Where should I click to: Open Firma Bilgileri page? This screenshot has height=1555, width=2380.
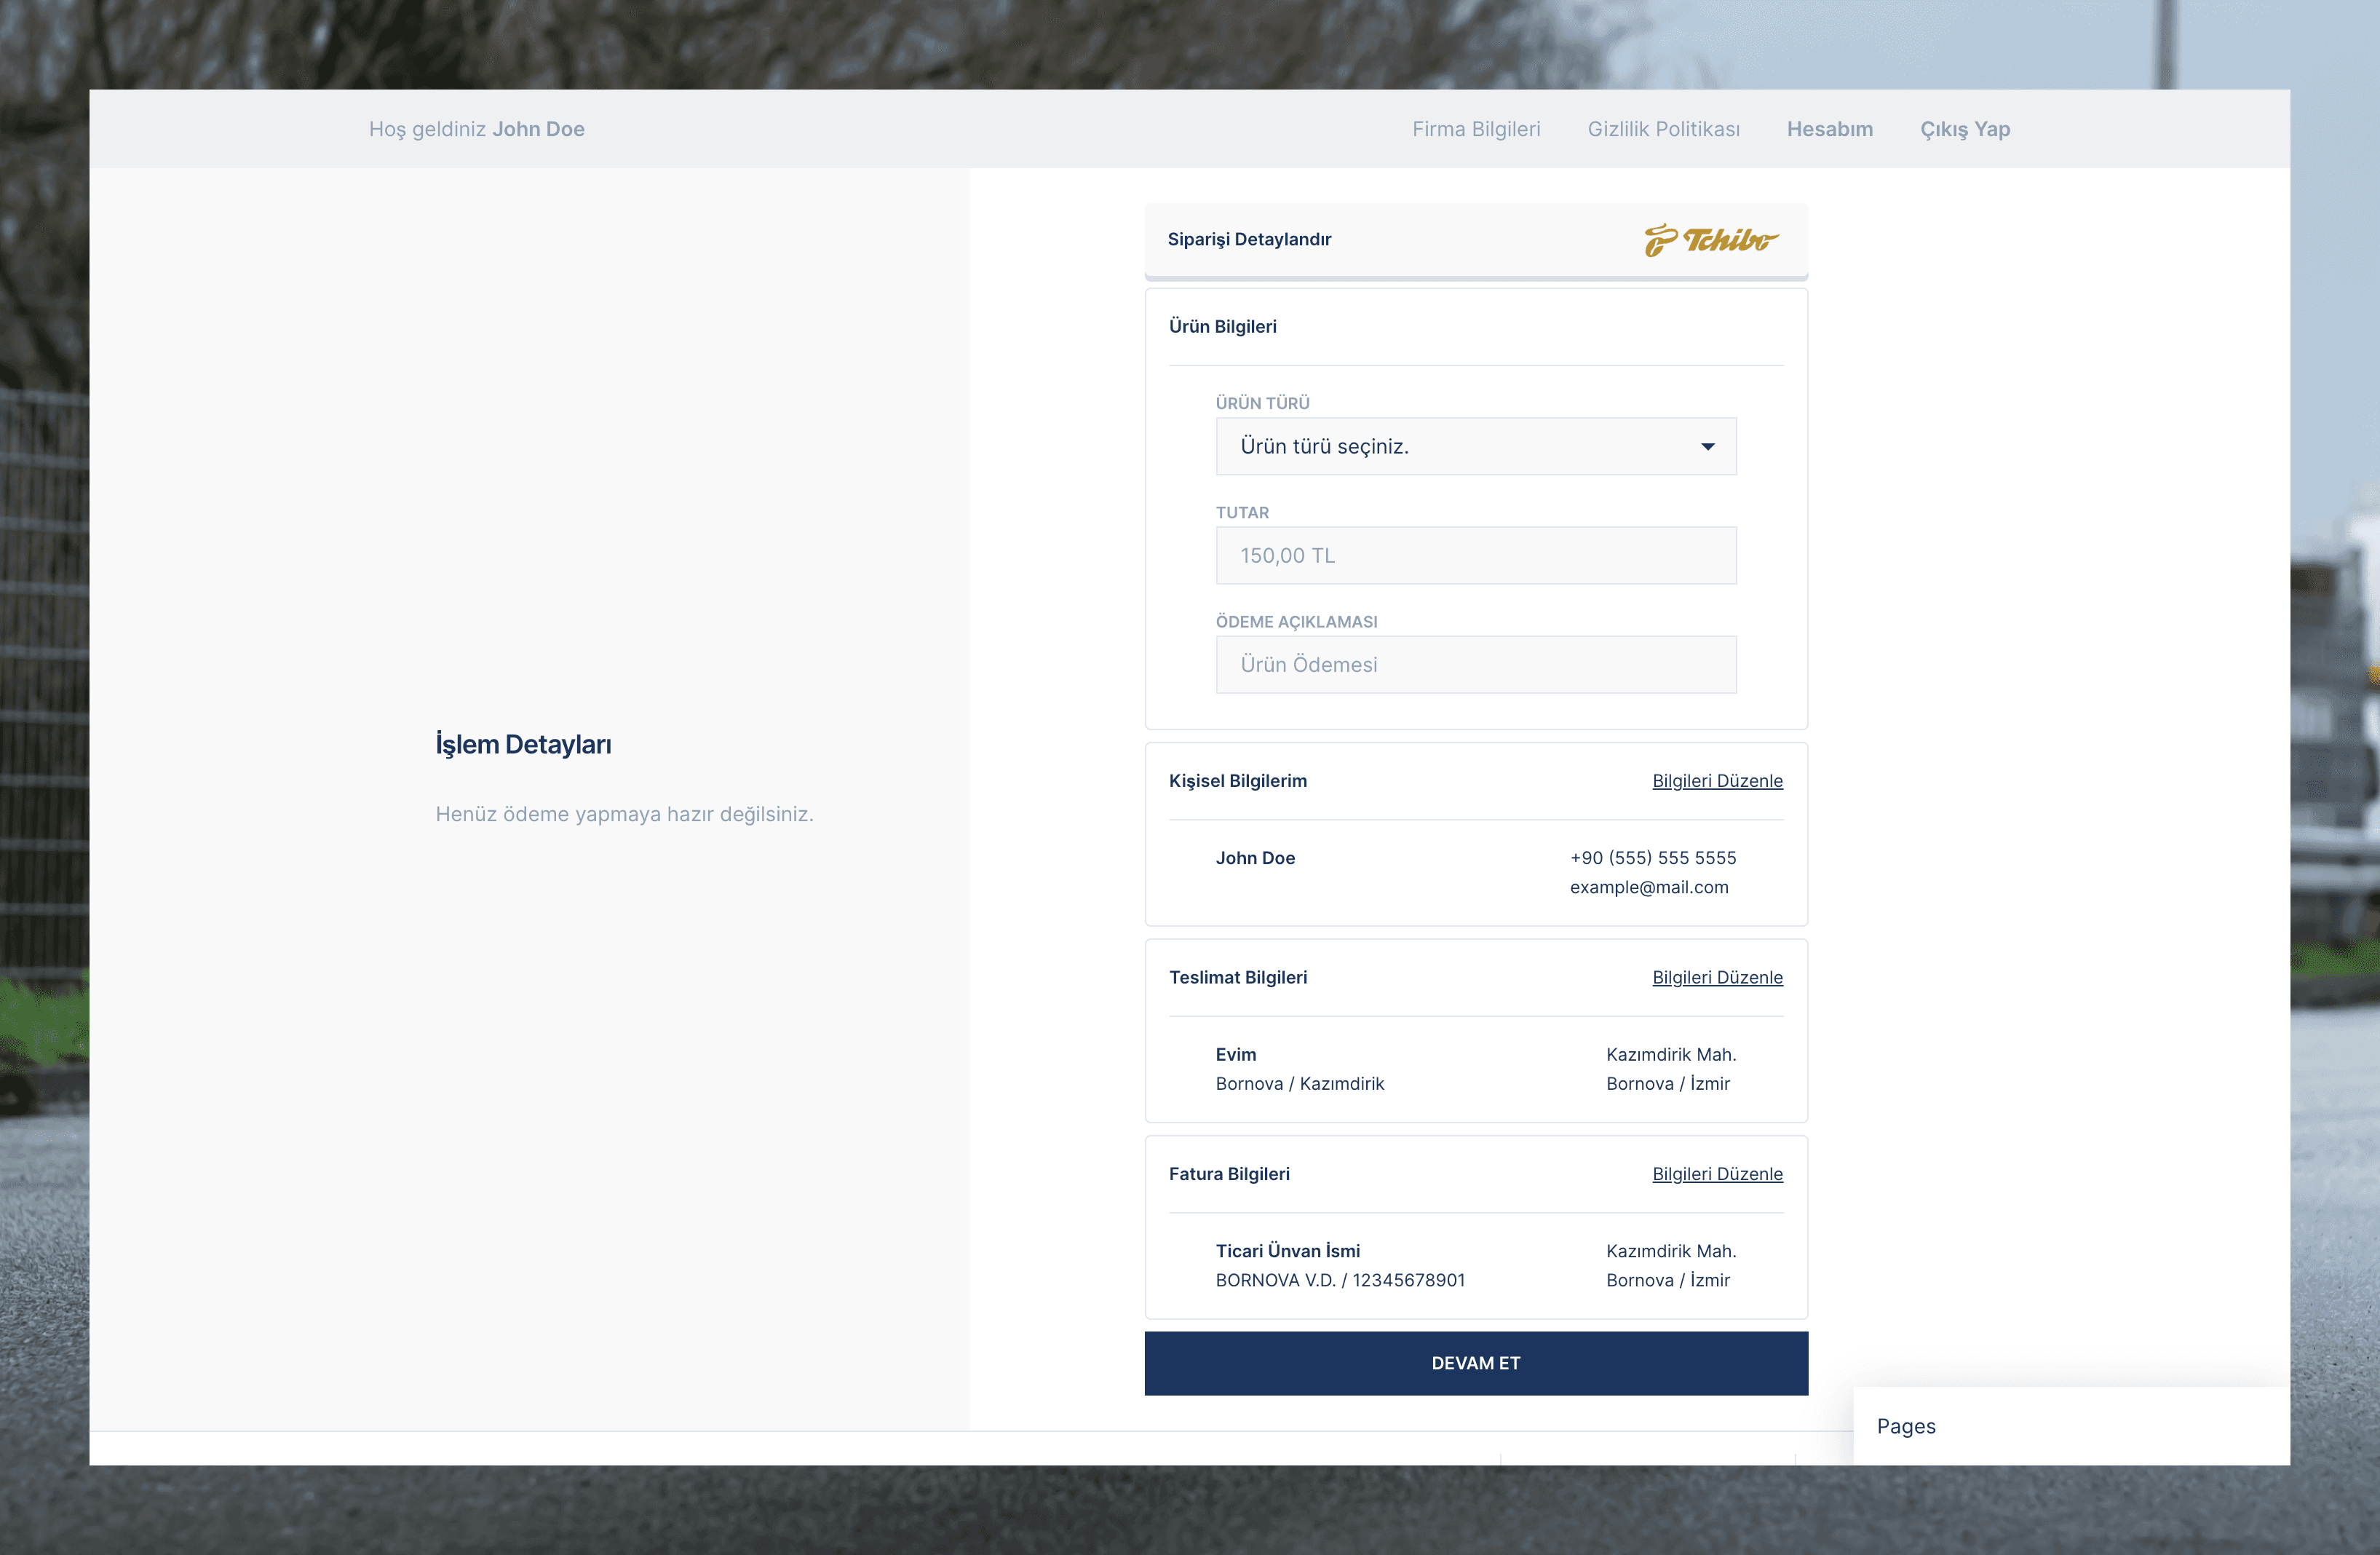[x=1475, y=129]
